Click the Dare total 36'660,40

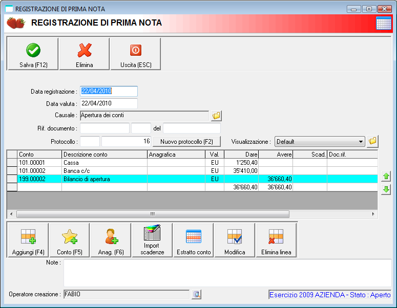coord(241,187)
